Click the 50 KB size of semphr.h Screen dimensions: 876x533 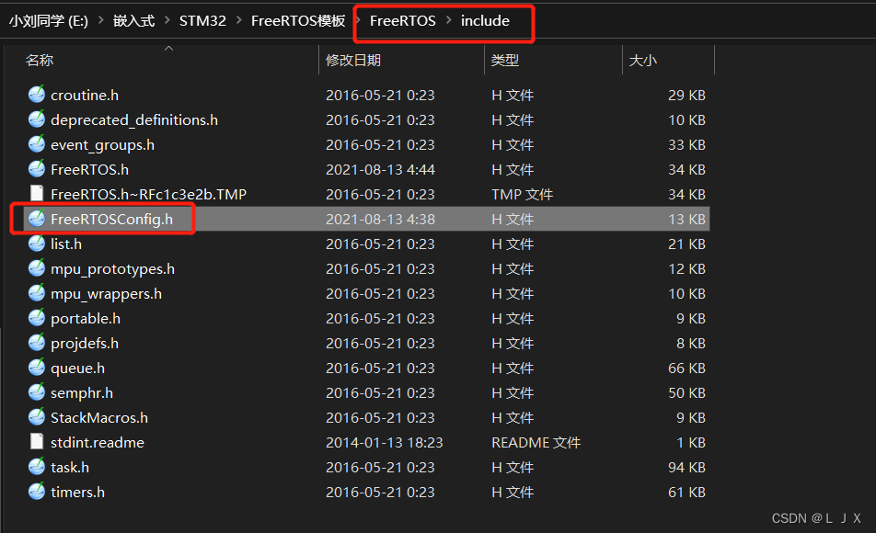coord(686,392)
